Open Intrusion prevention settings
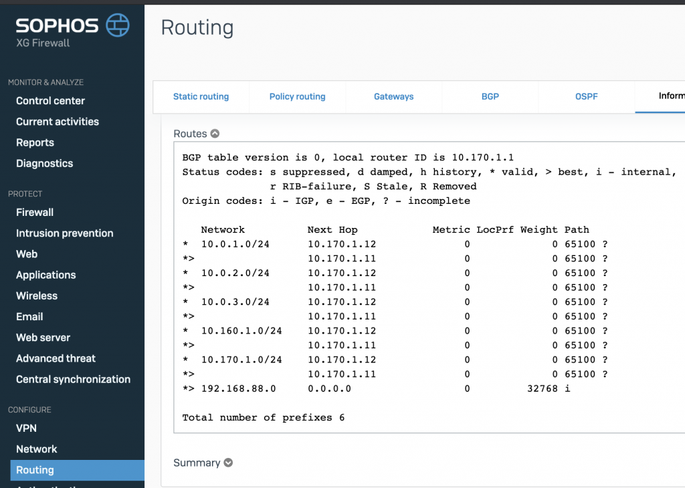The image size is (685, 488). coord(65,233)
